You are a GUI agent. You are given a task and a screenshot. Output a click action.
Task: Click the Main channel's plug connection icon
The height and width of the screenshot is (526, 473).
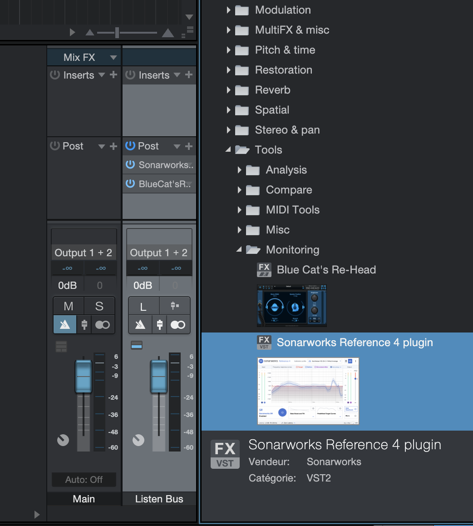pos(84,324)
